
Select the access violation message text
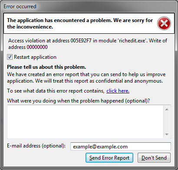pyautogui.click(x=88, y=44)
